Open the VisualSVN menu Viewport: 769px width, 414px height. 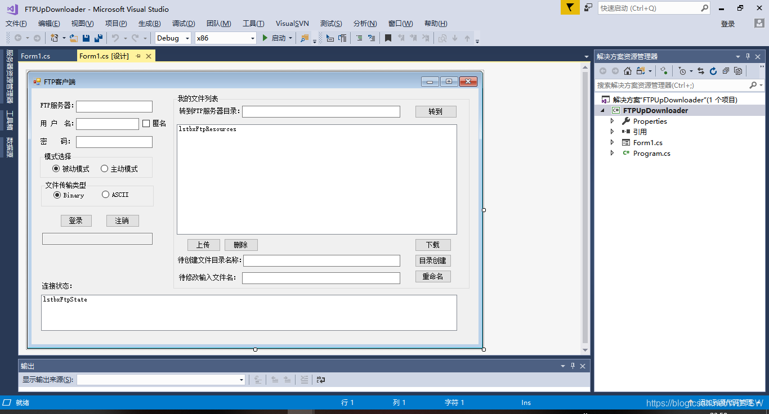click(x=292, y=24)
